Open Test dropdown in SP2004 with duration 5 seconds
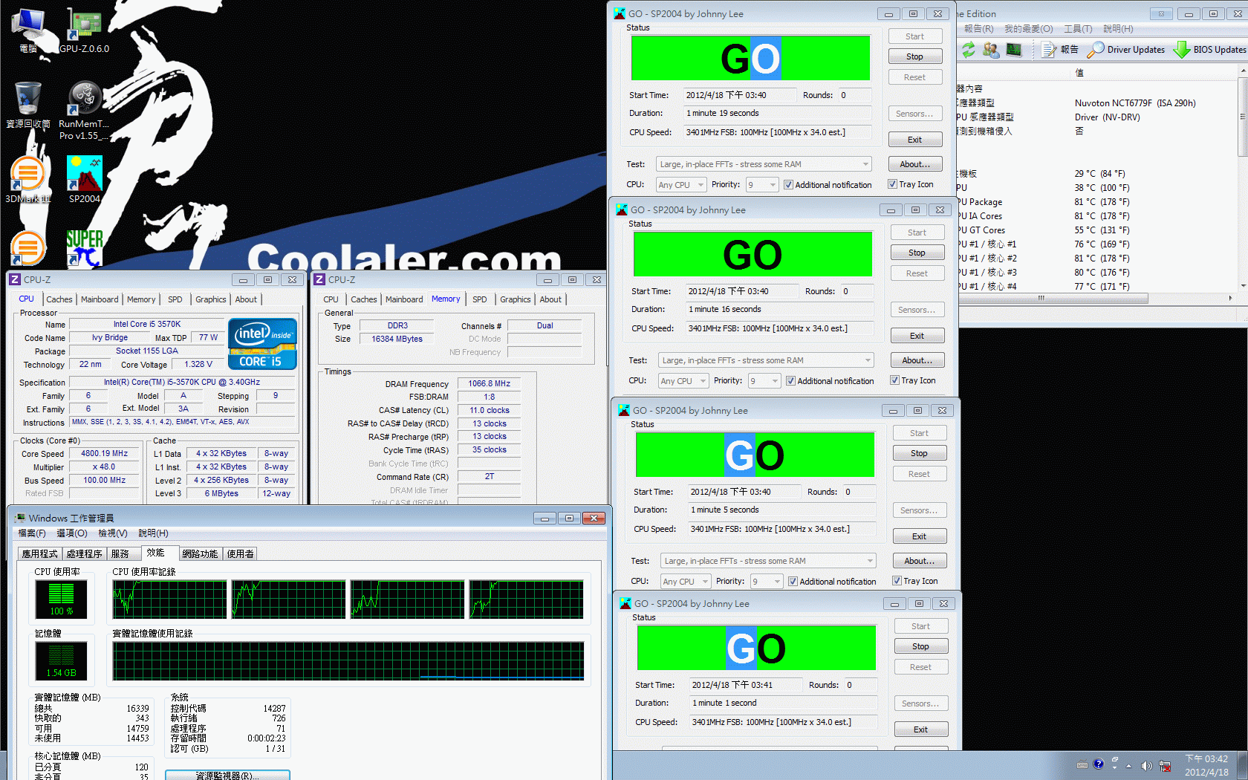This screenshot has width=1248, height=780. click(x=768, y=561)
